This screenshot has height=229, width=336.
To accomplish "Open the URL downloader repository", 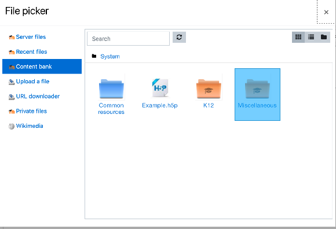I will tap(38, 96).
